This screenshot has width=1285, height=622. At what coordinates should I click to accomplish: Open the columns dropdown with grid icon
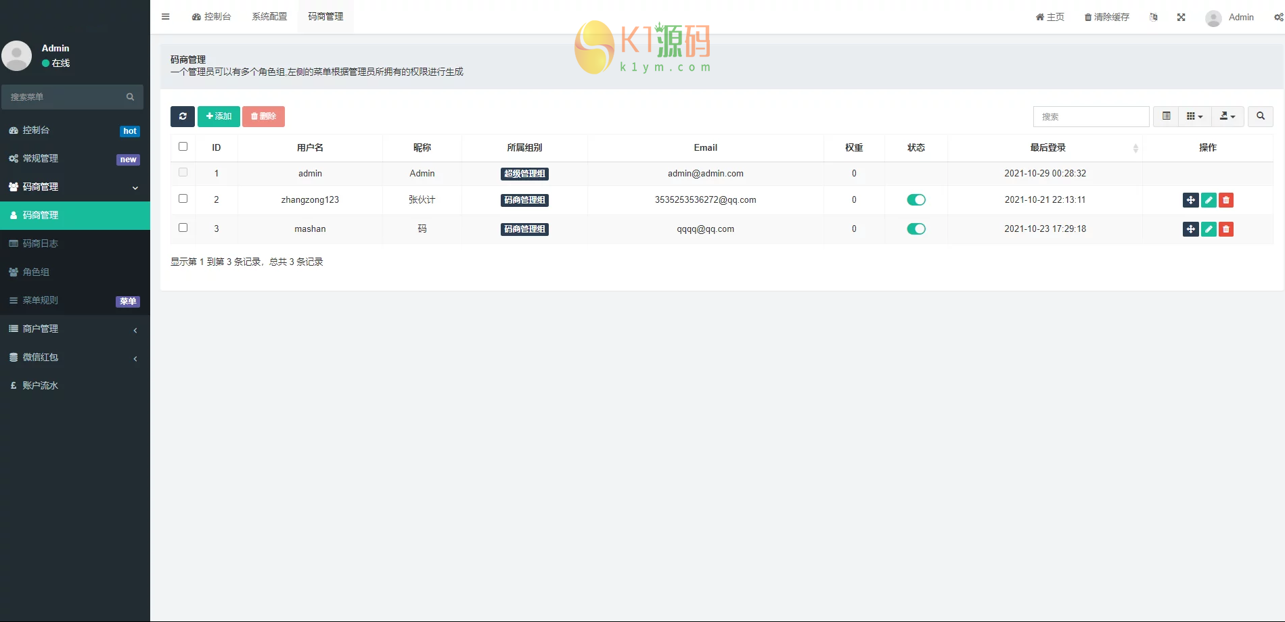coord(1194,116)
